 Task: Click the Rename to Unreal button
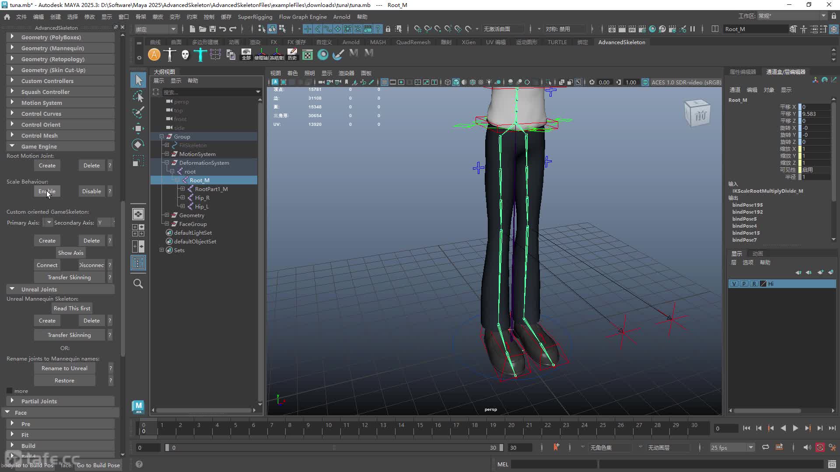click(65, 368)
